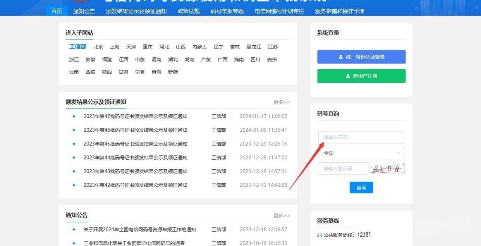Select 浙江 subsite
481x246 pixels.
[74, 60]
